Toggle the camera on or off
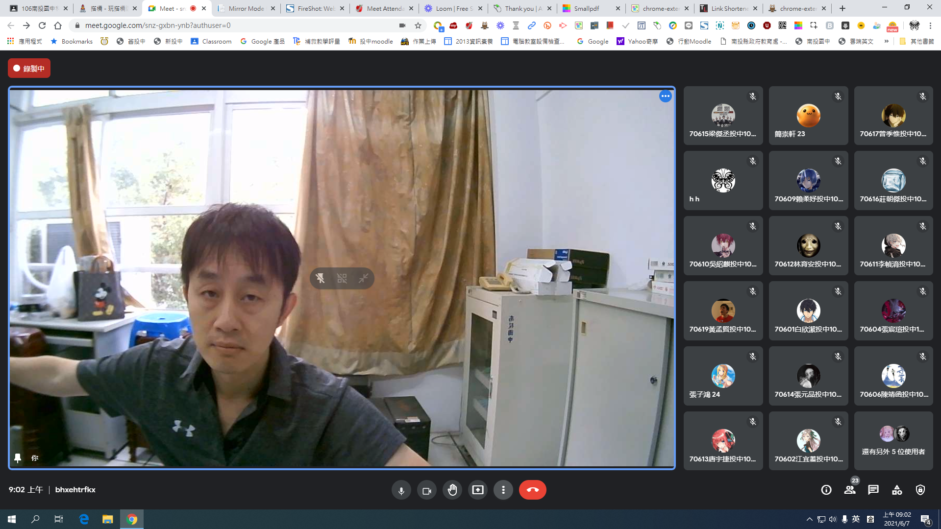941x529 pixels. (426, 490)
